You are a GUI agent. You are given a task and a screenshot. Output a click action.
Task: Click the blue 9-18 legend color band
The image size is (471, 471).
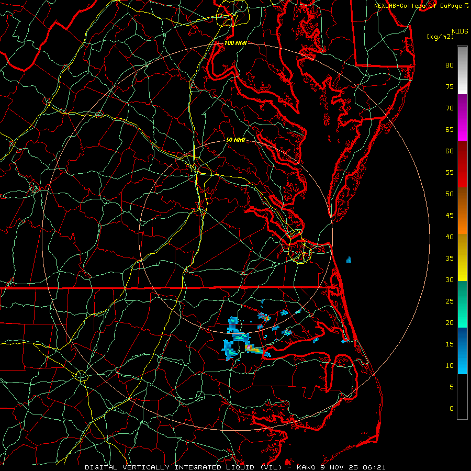click(x=462, y=351)
